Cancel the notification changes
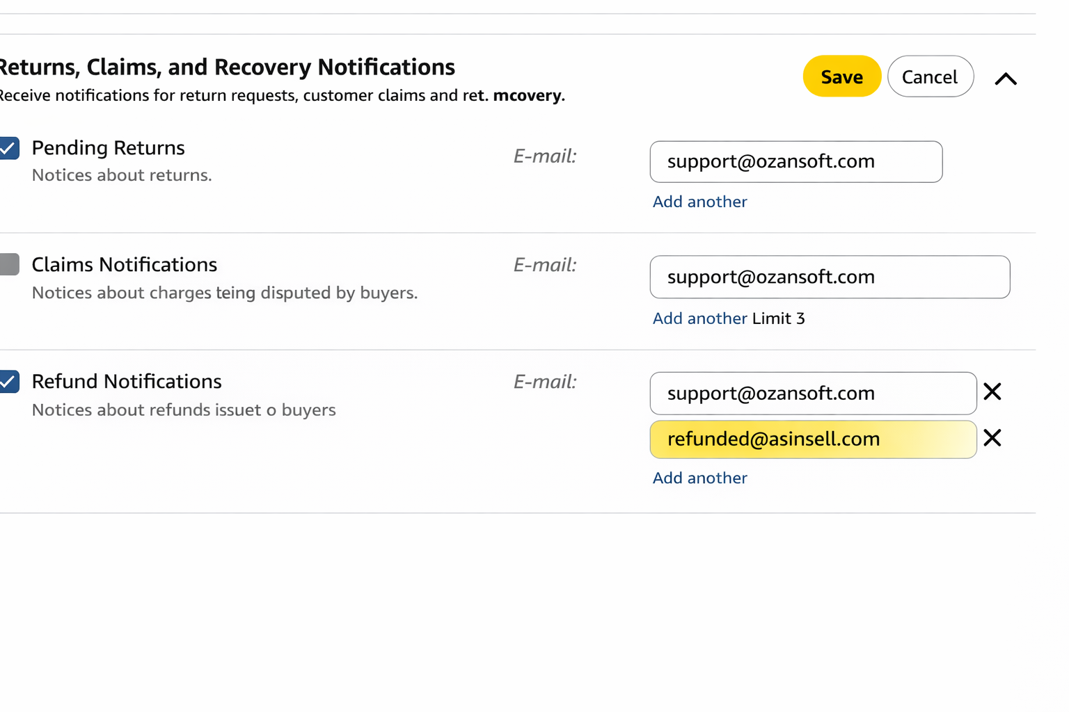Screen dimensions: 1069x712 (930, 76)
